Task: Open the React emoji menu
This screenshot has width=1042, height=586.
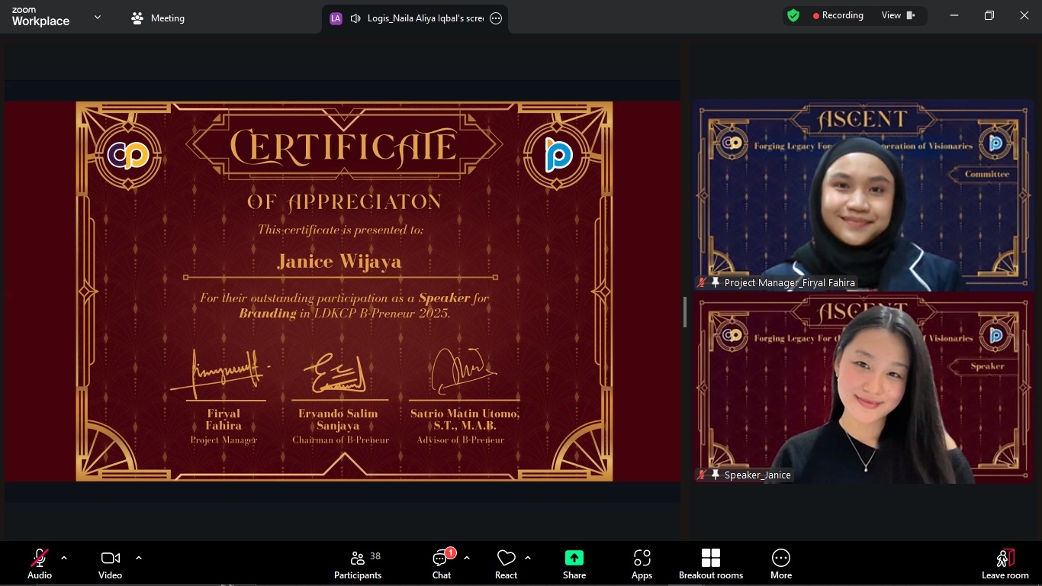Action: tap(506, 564)
